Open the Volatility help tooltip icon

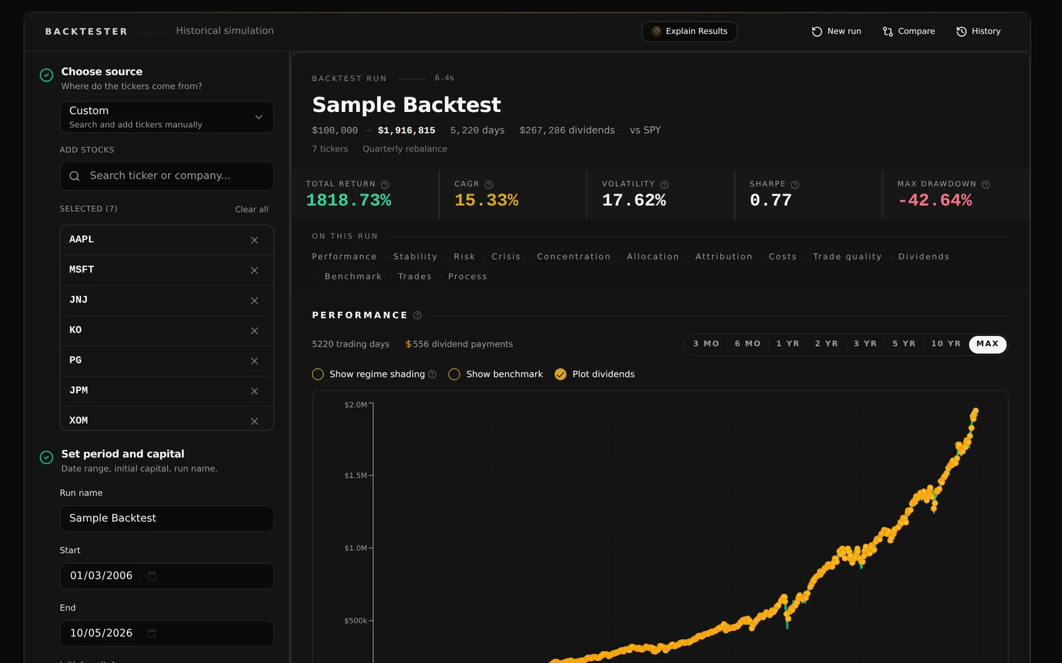(x=664, y=184)
